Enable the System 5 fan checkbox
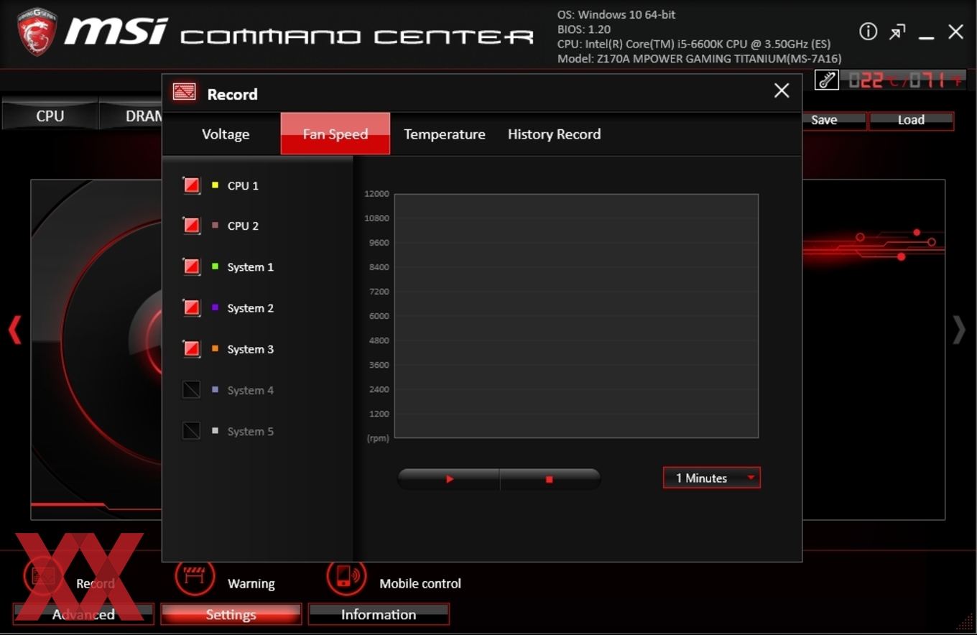This screenshot has width=977, height=635. point(191,430)
